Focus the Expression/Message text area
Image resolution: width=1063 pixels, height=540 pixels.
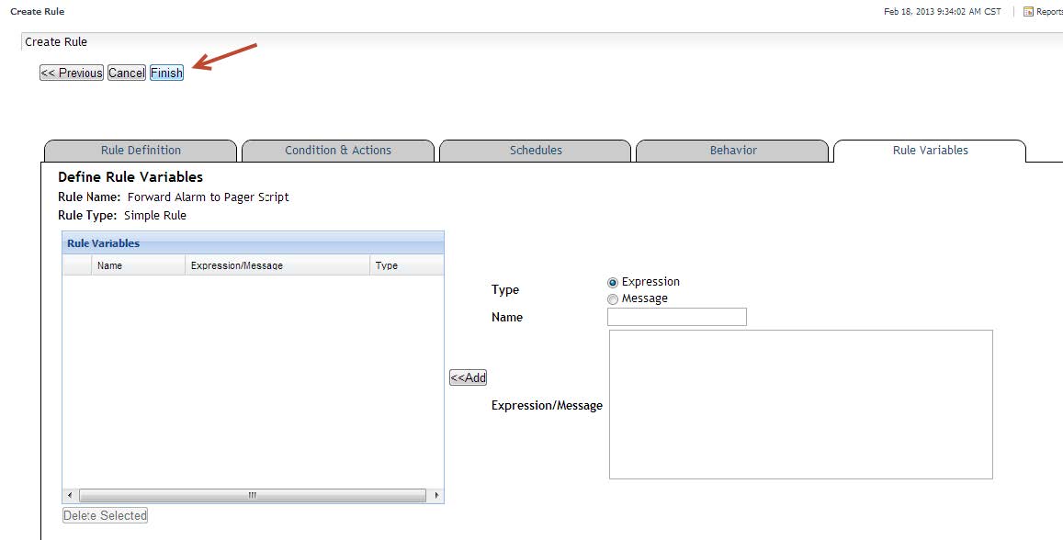pos(800,404)
